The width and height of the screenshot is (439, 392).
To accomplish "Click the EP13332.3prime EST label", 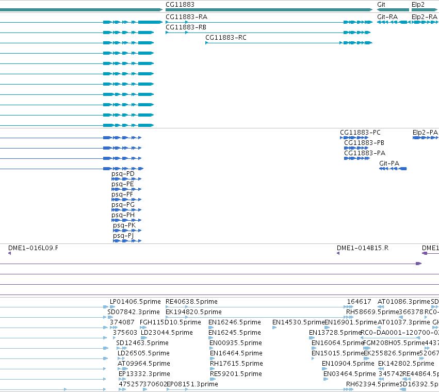I will coord(144,374).
